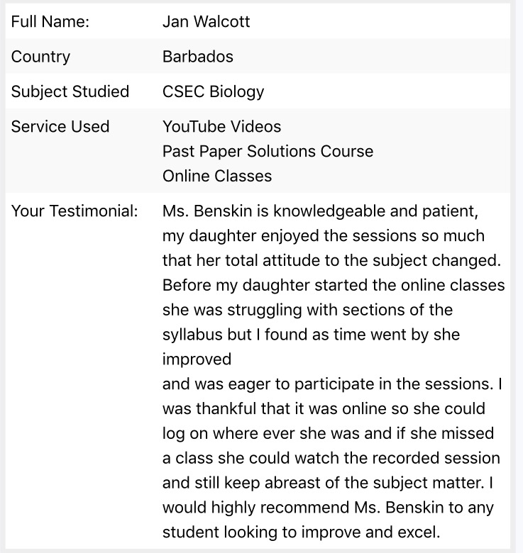This screenshot has width=523, height=553.
Task: Select the Online Classes entry
Action: pyautogui.click(x=217, y=176)
